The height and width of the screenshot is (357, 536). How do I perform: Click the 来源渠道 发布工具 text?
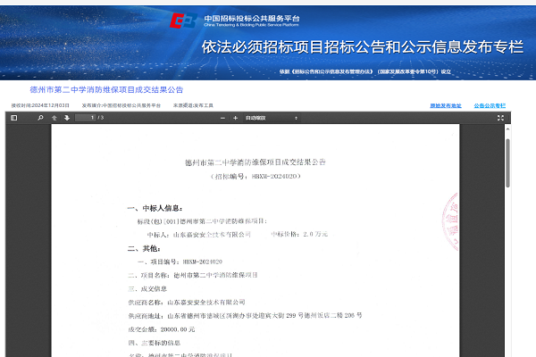pos(193,105)
